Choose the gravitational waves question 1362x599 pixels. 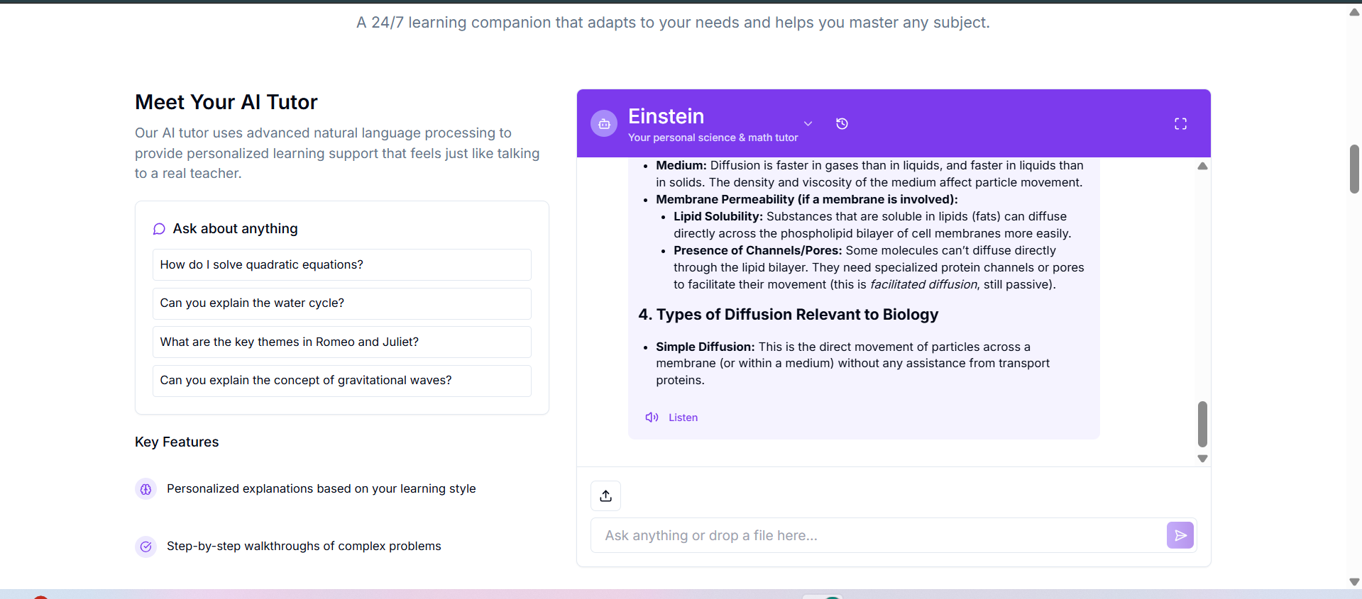(x=341, y=381)
